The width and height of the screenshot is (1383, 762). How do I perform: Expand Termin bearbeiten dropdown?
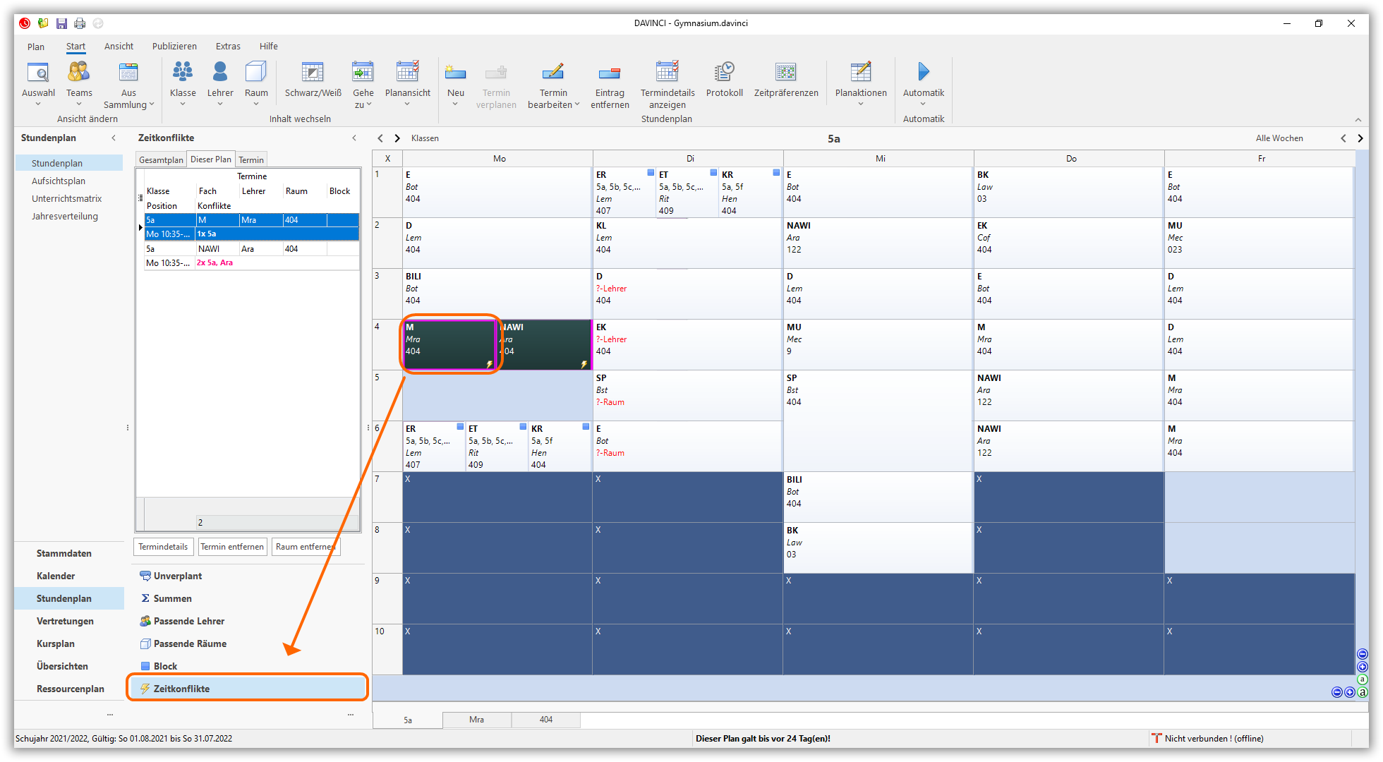pyautogui.click(x=577, y=104)
